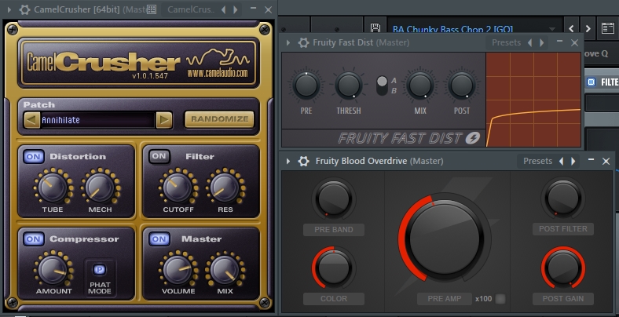Open Fruity Fast Dist Presets menu

tap(506, 42)
